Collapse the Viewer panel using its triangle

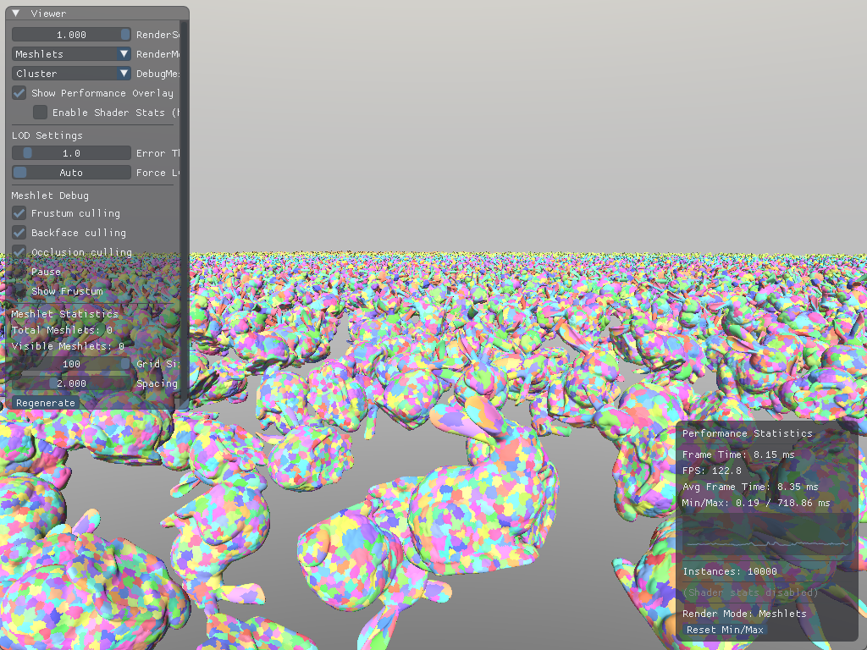pyautogui.click(x=16, y=14)
